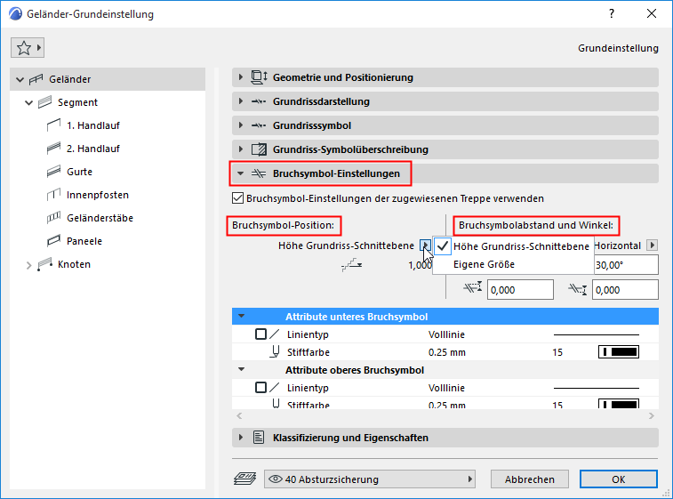Select Innenpfosten in the tree
The image size is (673, 499).
click(x=97, y=195)
